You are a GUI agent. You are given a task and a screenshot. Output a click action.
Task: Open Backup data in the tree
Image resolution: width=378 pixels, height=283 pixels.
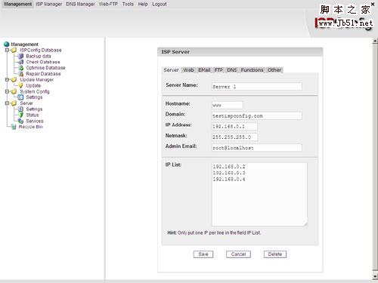39,56
